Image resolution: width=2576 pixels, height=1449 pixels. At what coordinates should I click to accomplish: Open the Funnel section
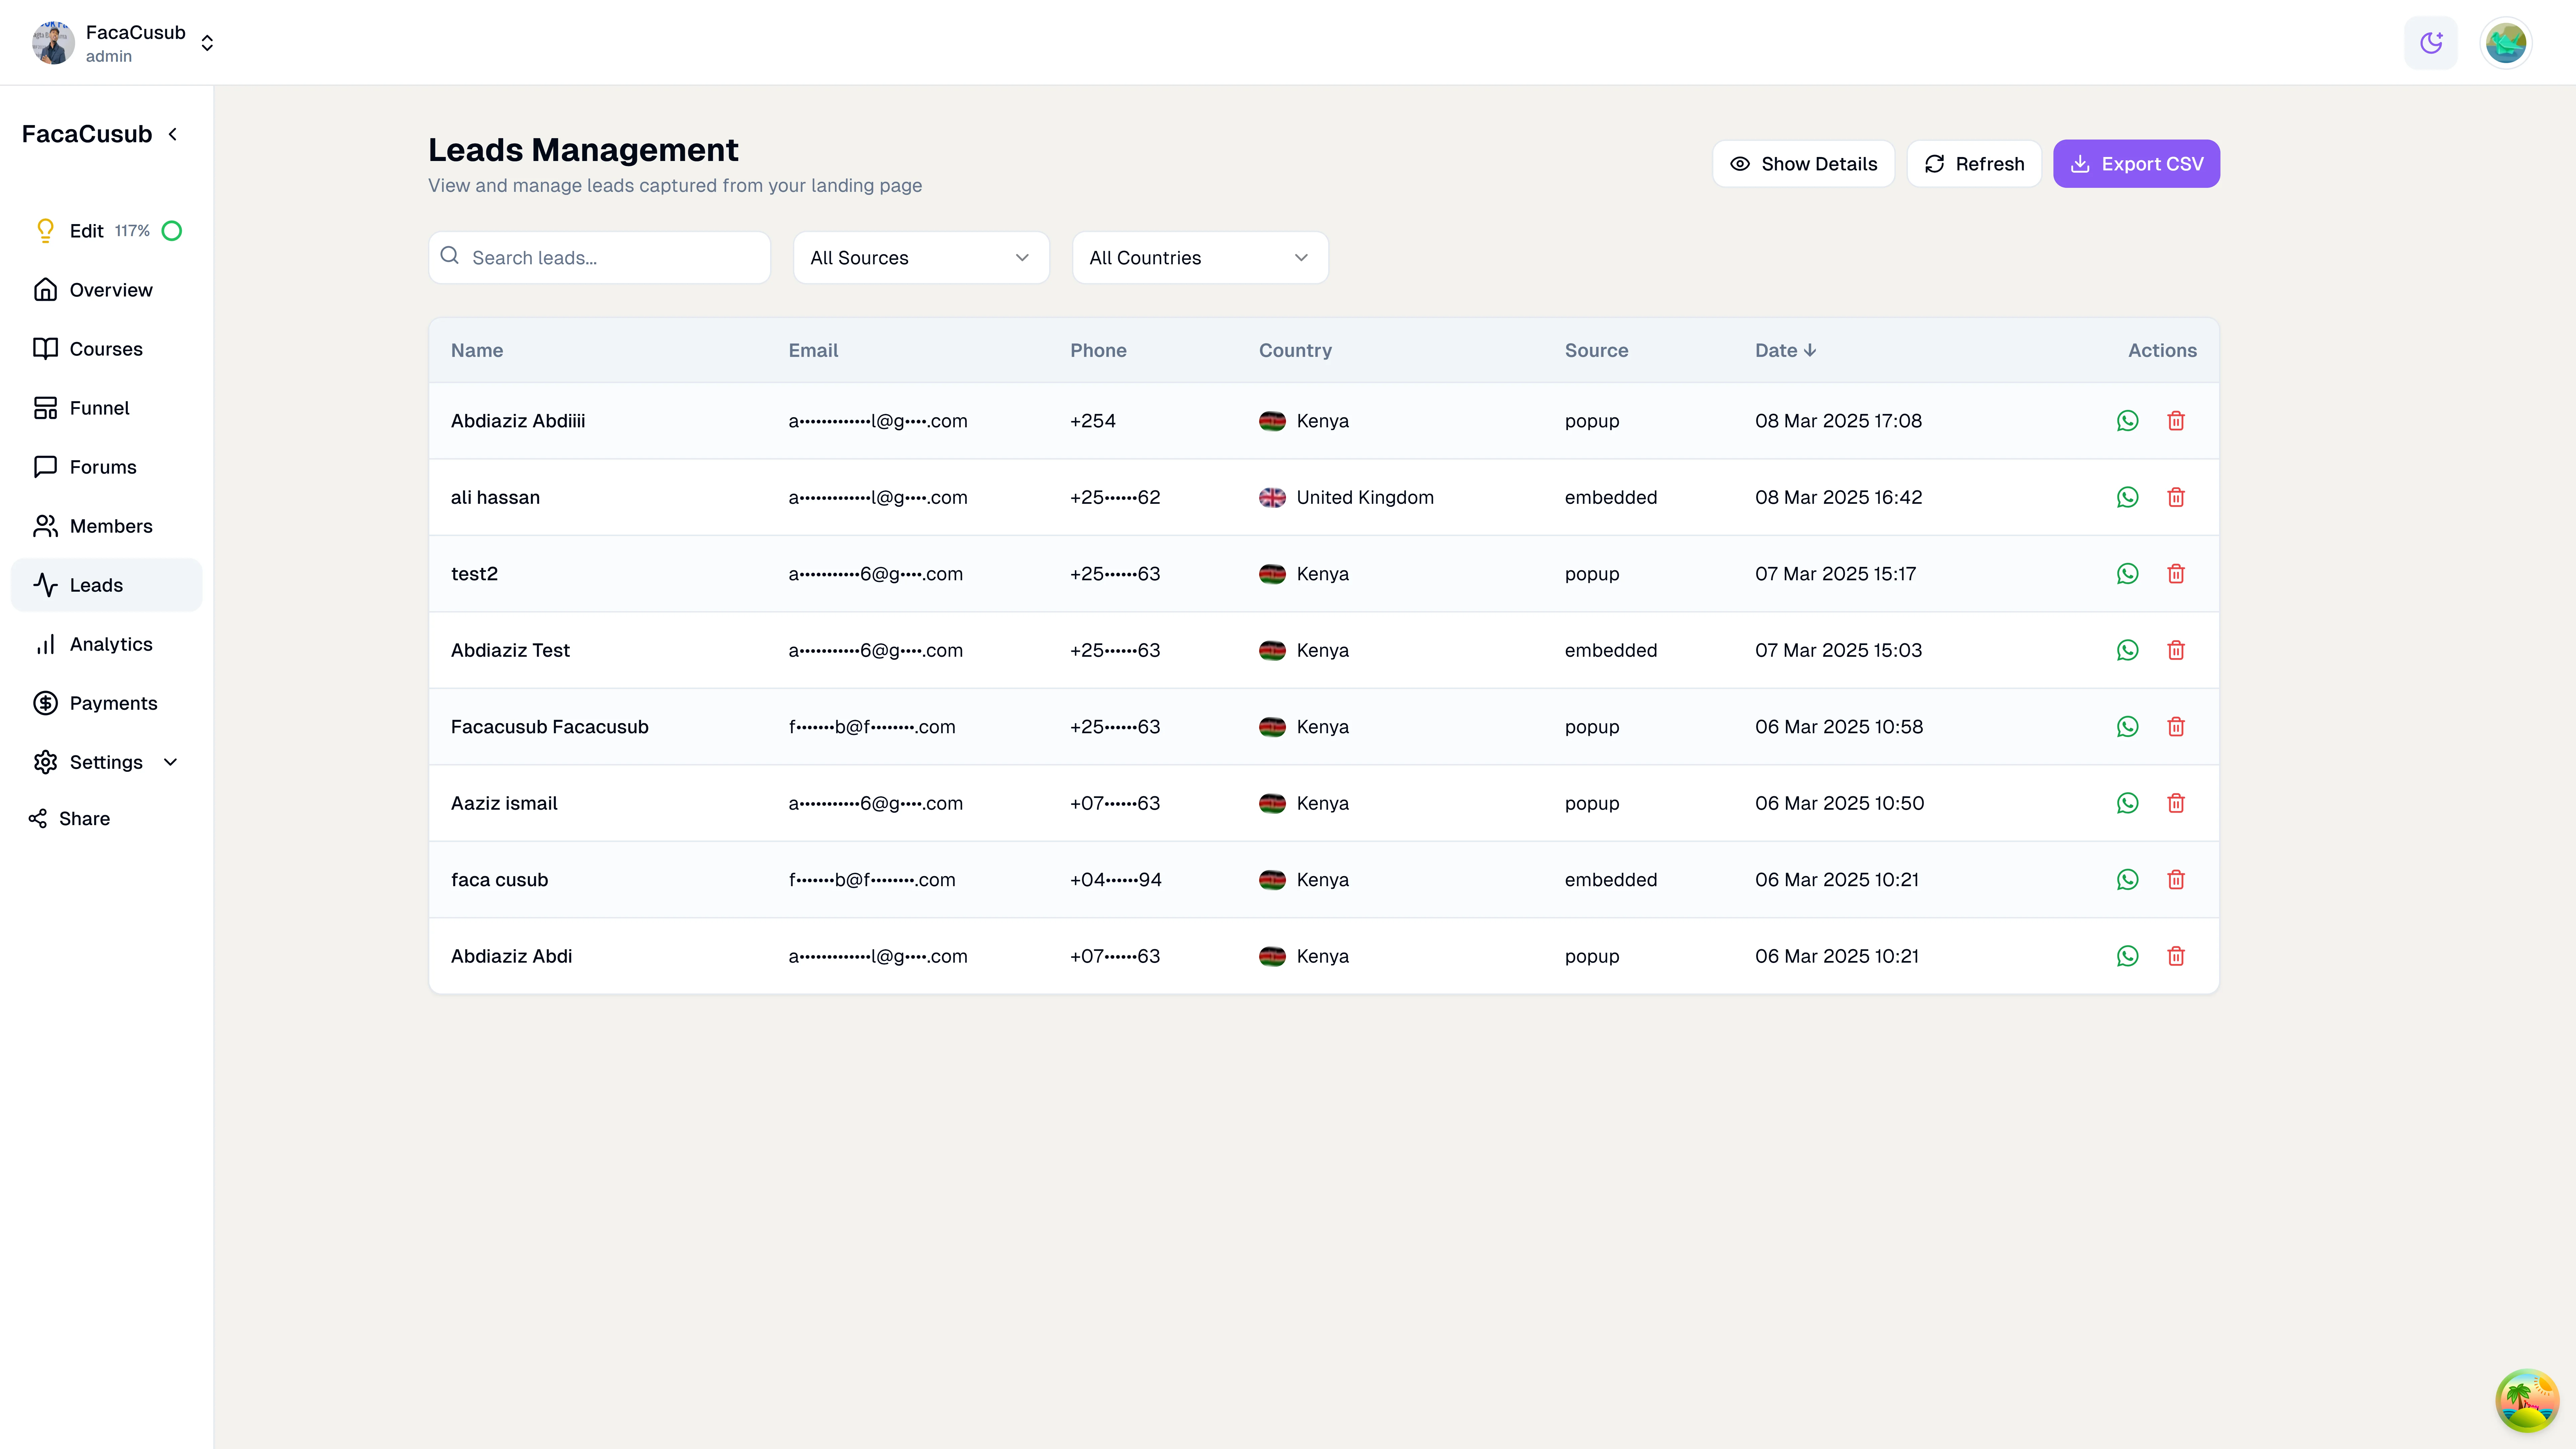pyautogui.click(x=107, y=408)
